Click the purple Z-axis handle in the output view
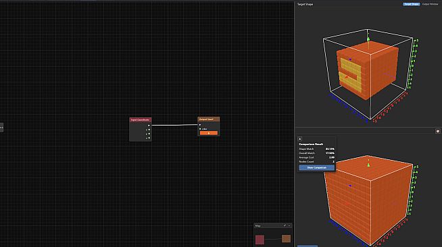 350,186
